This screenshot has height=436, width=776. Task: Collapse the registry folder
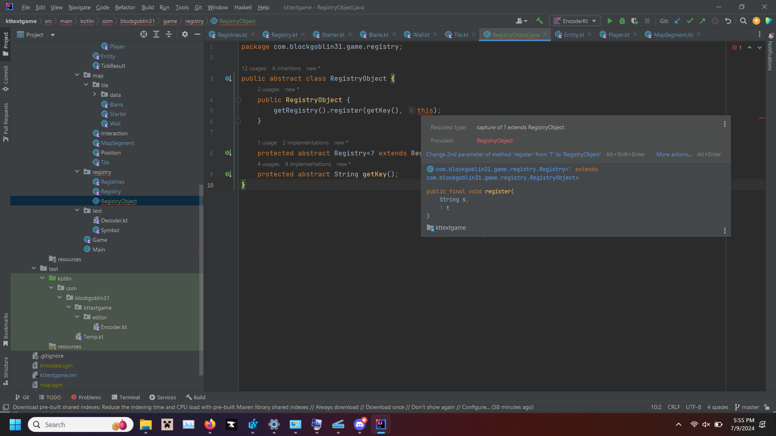pos(77,172)
